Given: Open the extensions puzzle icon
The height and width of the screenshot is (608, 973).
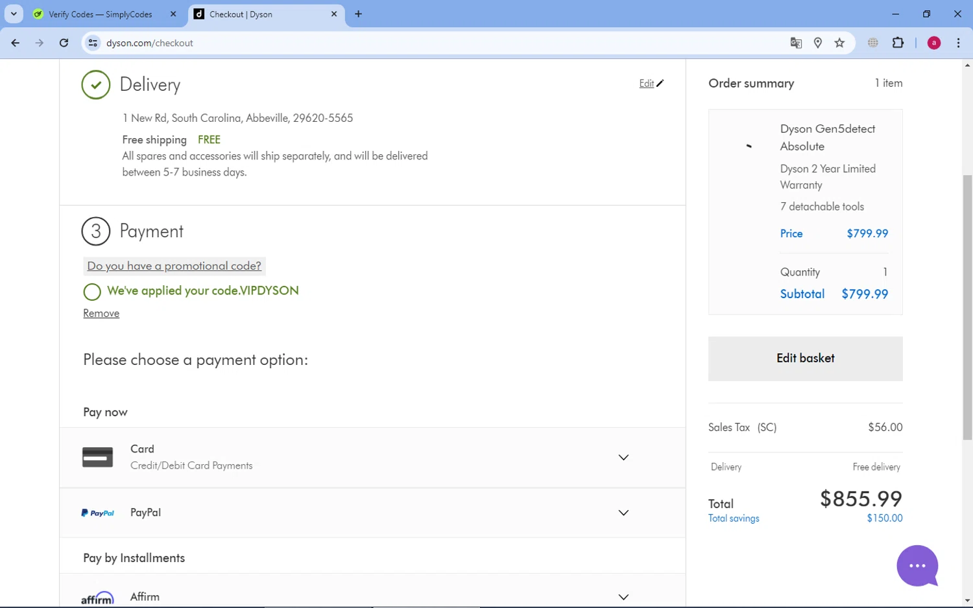Looking at the screenshot, I should coord(898,43).
